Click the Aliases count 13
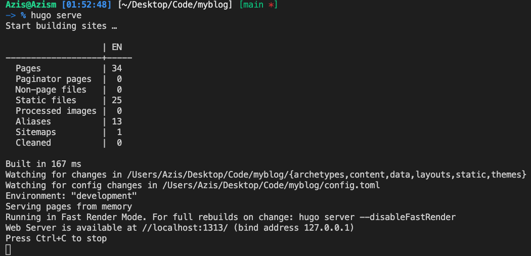Viewport: 531px width, 256px height. pyautogui.click(x=117, y=121)
